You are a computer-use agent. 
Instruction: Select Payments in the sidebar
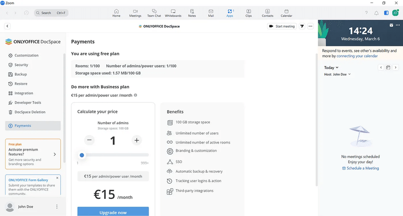33,125
